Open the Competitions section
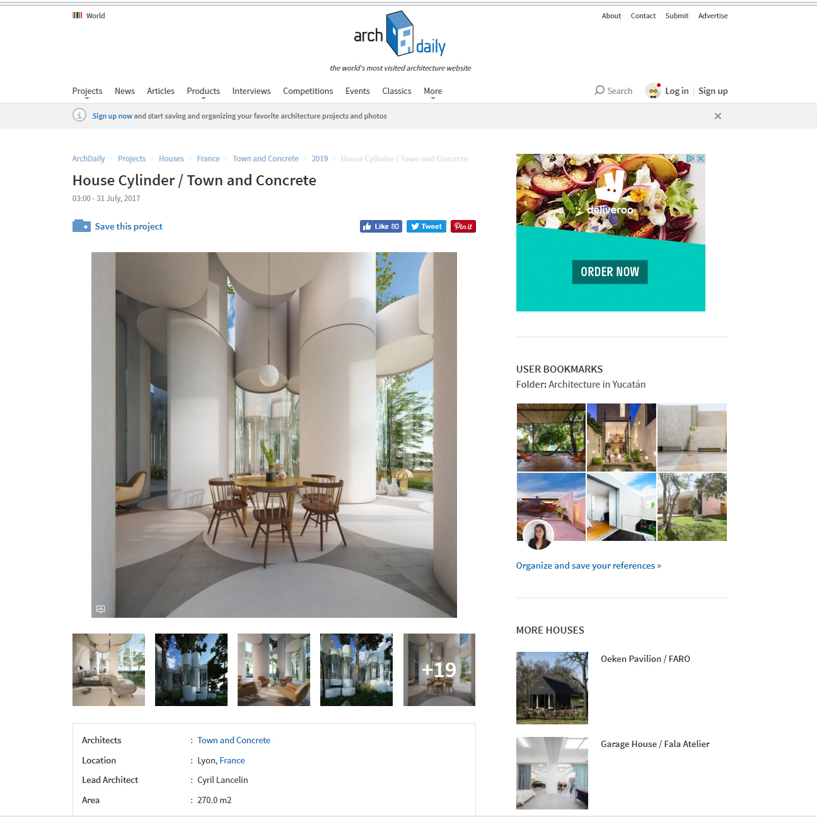The height and width of the screenshot is (817, 817). [308, 91]
